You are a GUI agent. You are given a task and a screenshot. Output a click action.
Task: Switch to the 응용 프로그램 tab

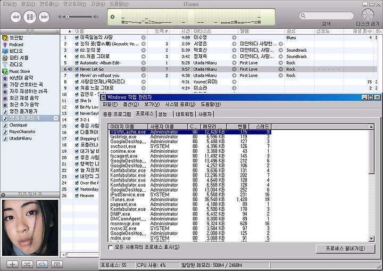point(116,114)
